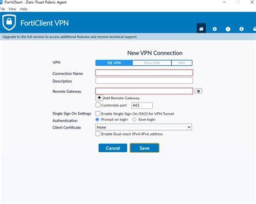The height and width of the screenshot is (204, 256).
Task: Click the exclamation notification icon
Action: point(228,29)
